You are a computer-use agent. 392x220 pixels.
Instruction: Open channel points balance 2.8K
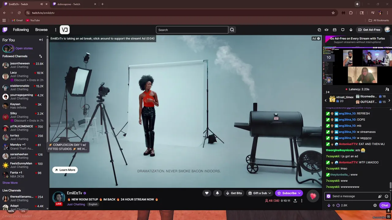(342, 205)
